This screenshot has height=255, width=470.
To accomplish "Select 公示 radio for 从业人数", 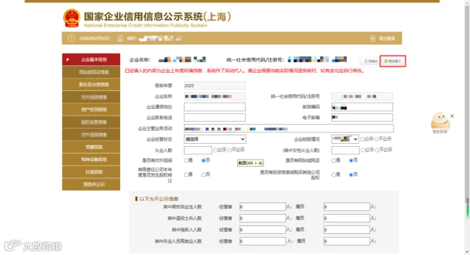I will pos(216,150).
